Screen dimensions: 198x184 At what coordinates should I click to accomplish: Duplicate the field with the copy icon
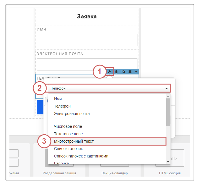(123, 72)
